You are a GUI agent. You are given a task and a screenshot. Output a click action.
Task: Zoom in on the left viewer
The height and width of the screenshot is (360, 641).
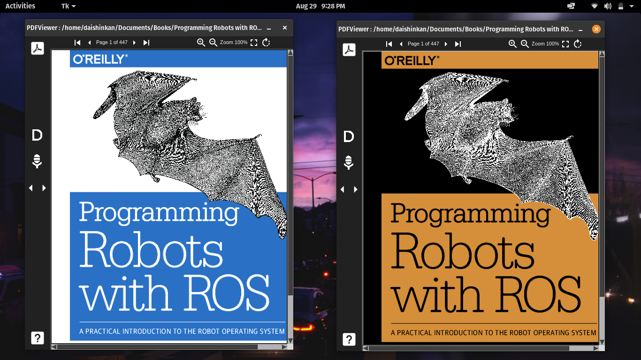click(201, 43)
